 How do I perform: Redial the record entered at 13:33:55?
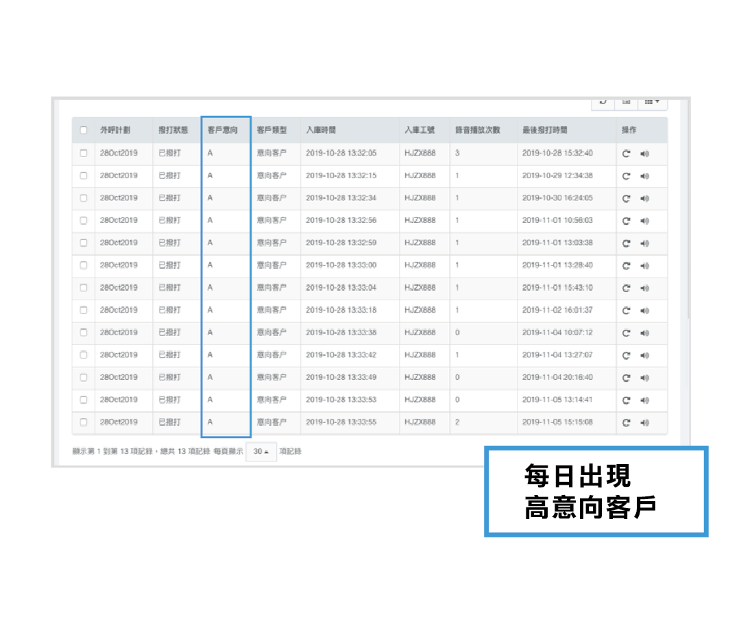click(626, 422)
